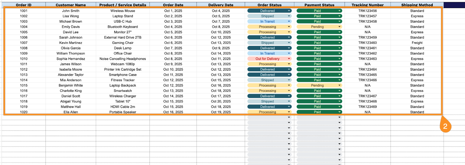Select the product cell Printer Ink Cartridge Set
The width and height of the screenshot is (465, 165).
click(x=123, y=69)
